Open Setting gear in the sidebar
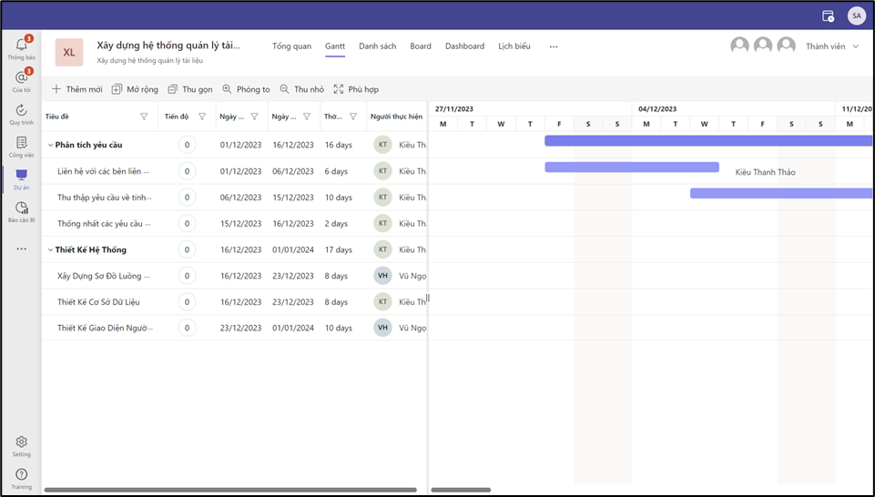Viewport: 875px width, 497px height. pyautogui.click(x=21, y=443)
